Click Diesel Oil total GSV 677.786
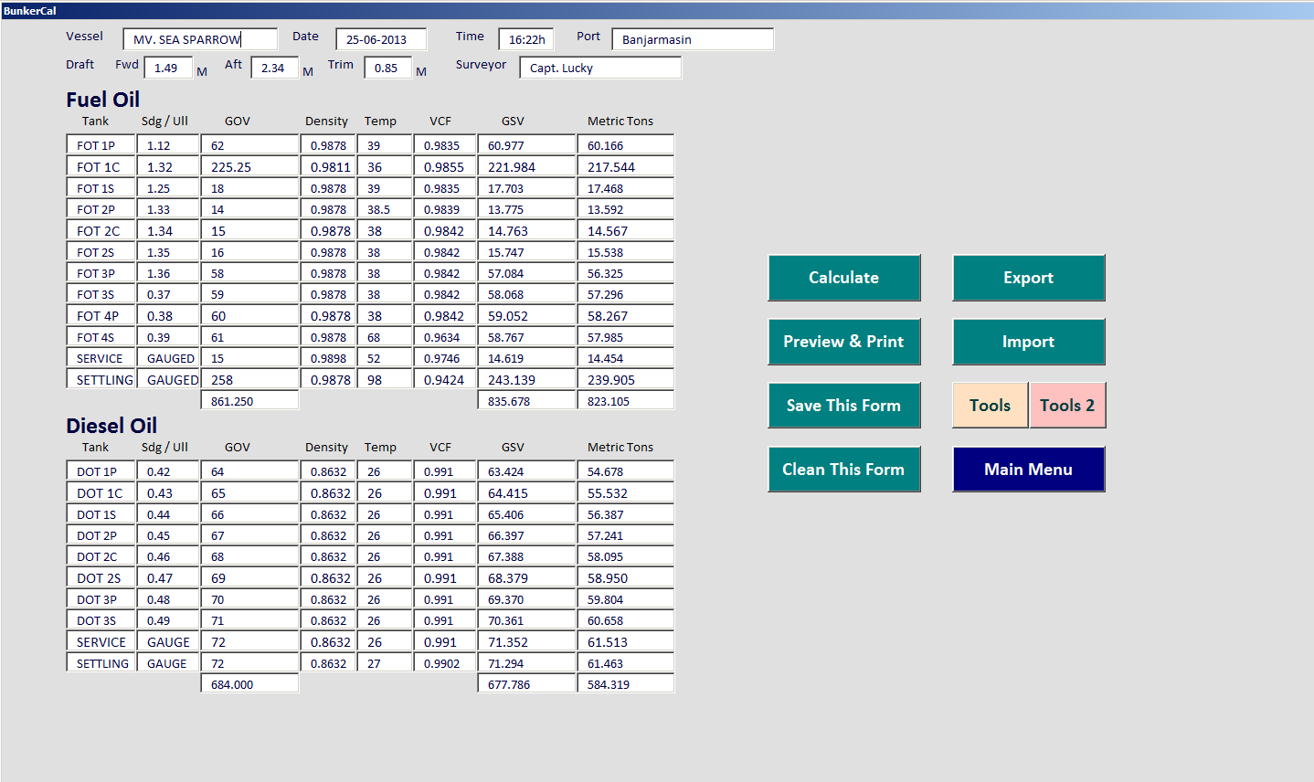Screen dimensions: 1314x782 pos(527,684)
